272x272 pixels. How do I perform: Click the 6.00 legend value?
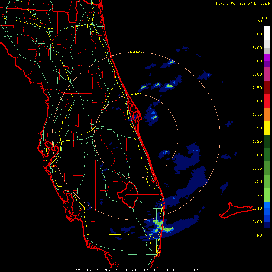[257, 47]
